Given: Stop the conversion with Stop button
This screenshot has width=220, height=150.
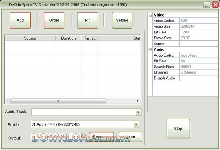Looking at the screenshot, I should point(178,129).
